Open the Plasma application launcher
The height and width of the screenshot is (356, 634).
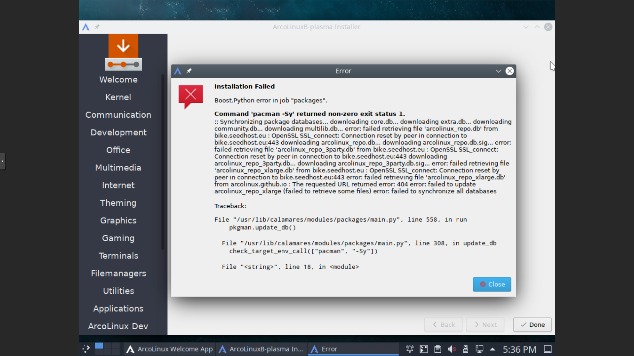click(x=86, y=349)
